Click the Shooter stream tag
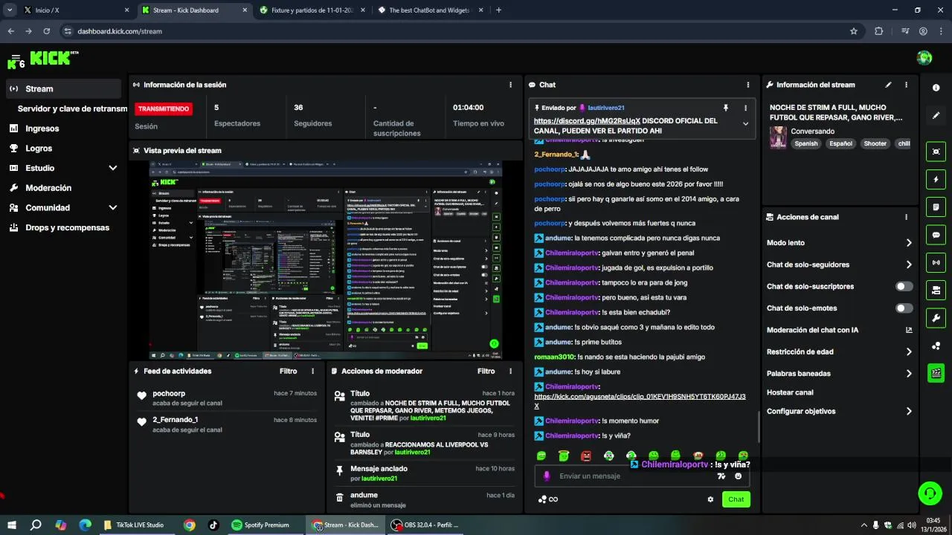 [875, 143]
